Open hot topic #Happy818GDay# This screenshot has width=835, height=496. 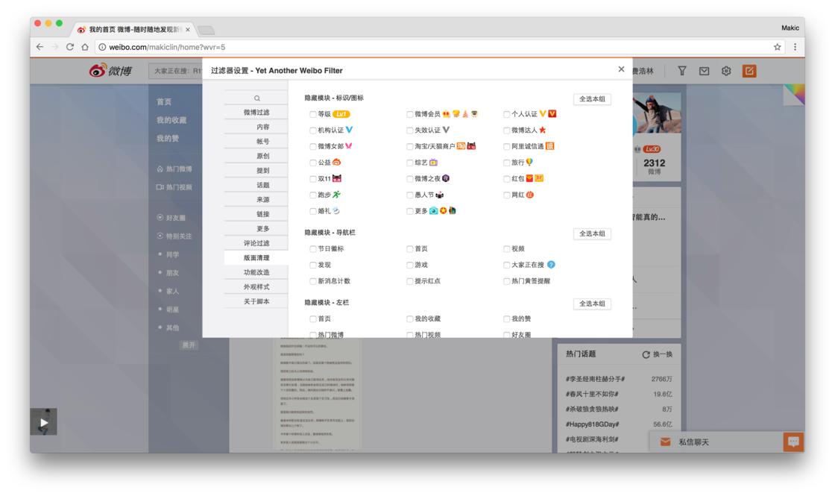pyautogui.click(x=592, y=424)
